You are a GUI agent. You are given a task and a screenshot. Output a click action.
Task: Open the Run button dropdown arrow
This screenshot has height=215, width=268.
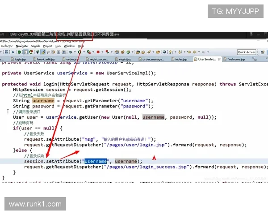[83, 52]
